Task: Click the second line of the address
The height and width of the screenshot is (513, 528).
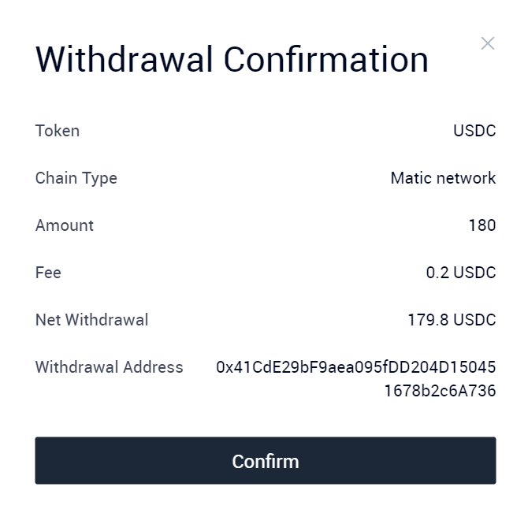Action: click(x=440, y=391)
